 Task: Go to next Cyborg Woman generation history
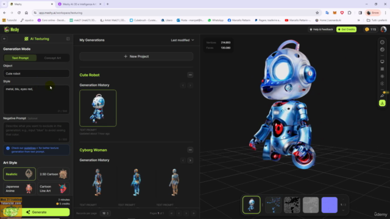point(190,161)
